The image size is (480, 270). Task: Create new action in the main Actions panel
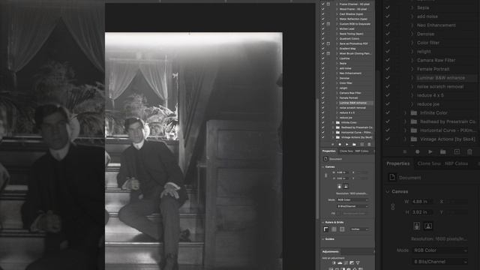(x=362, y=145)
